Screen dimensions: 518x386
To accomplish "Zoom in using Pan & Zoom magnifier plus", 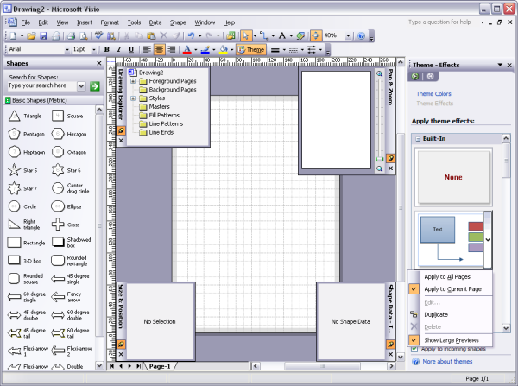I will click(379, 73).
